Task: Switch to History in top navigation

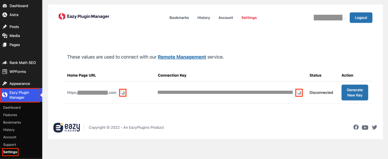Action: 203,18
